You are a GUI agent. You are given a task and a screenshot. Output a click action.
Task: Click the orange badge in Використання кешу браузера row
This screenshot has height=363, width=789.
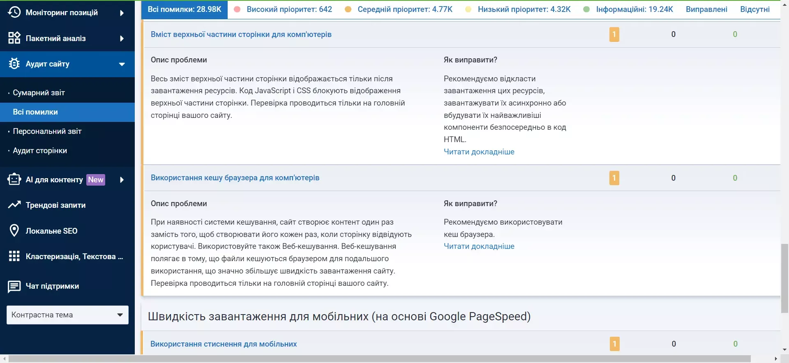pos(614,178)
